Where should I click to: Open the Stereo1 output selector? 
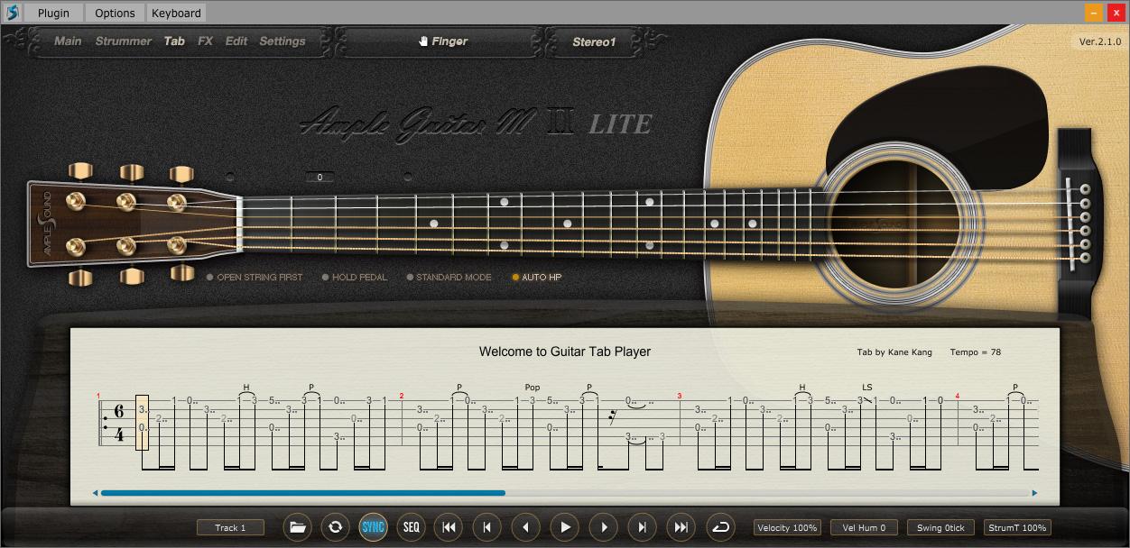coord(593,41)
